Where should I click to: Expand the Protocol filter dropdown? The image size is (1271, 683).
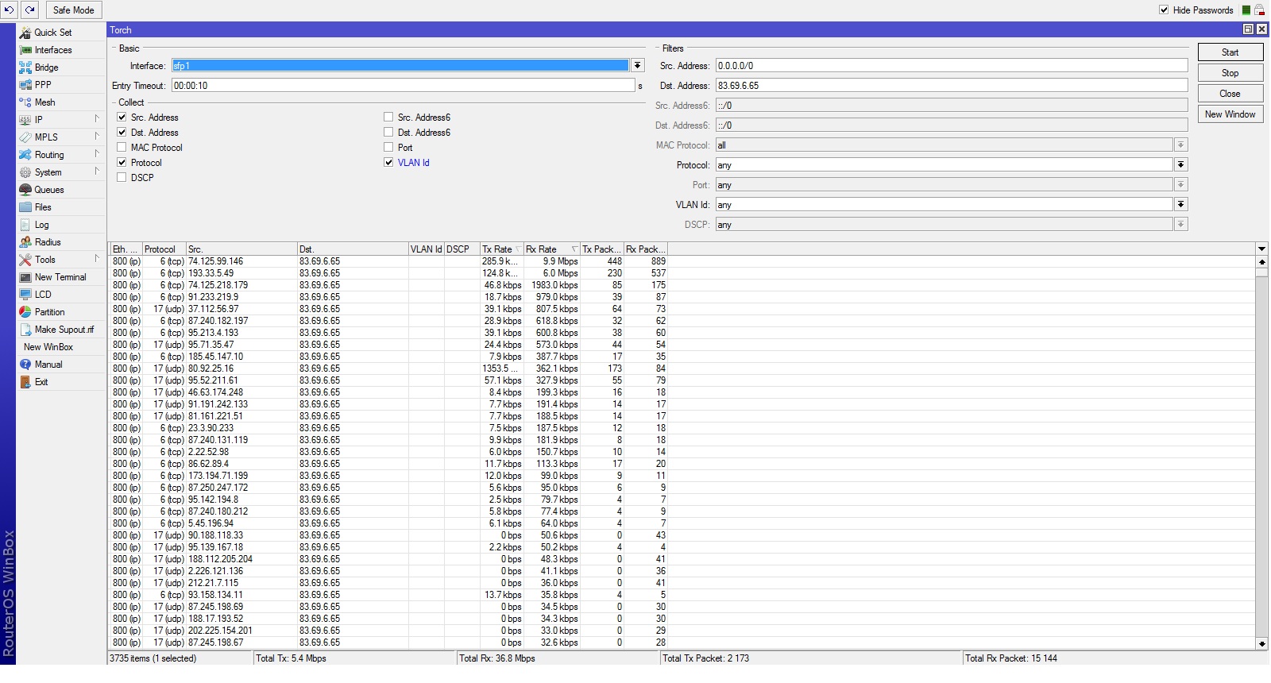pyautogui.click(x=1181, y=165)
